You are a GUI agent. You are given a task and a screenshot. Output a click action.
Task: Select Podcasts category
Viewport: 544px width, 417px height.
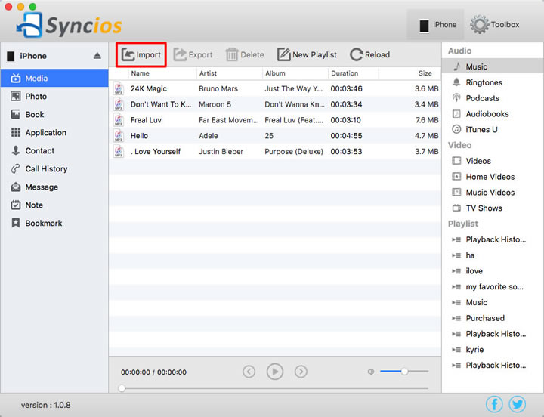493,98
